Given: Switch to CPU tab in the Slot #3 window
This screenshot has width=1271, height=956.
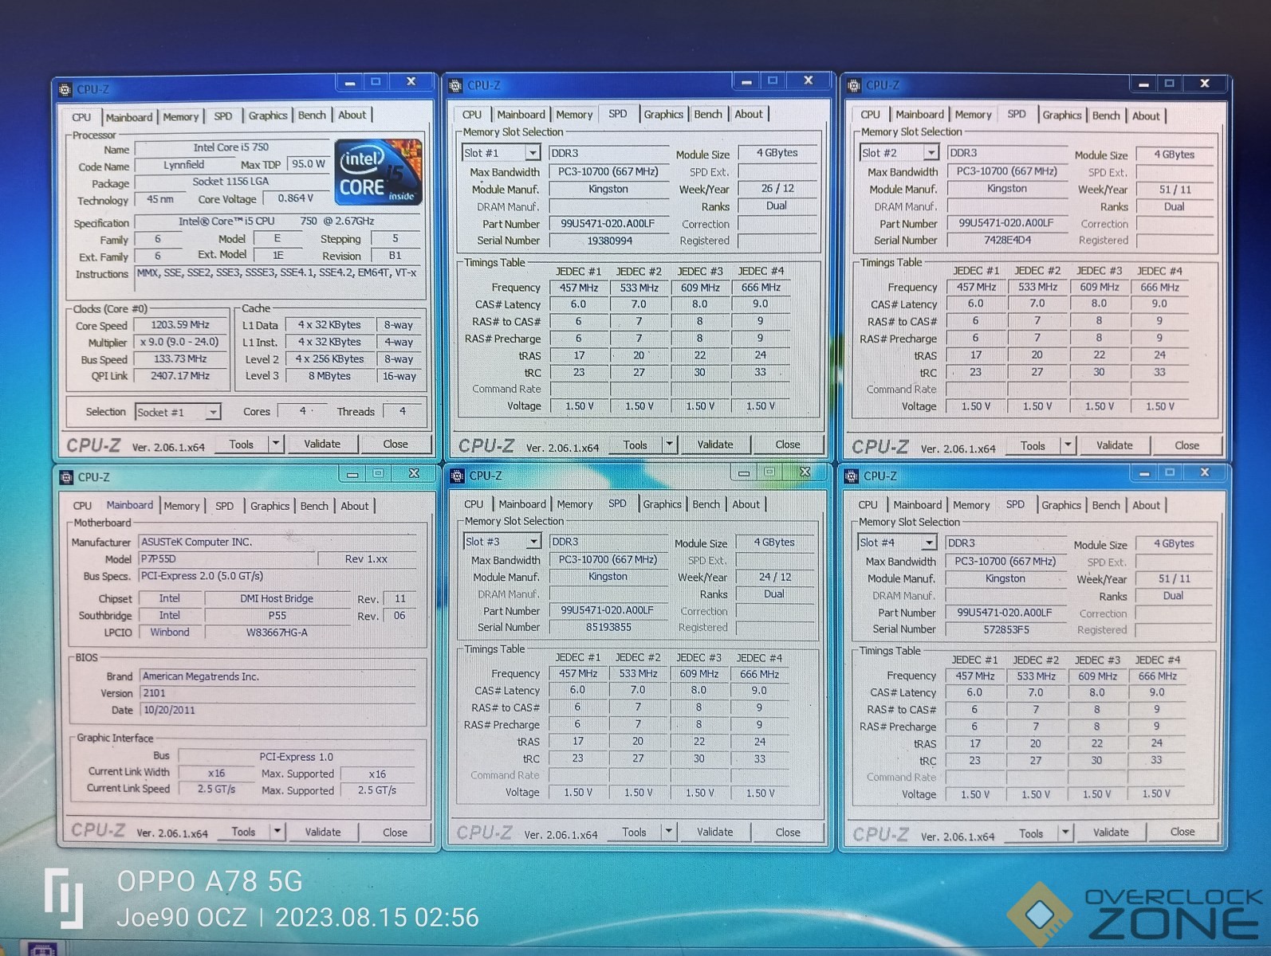Looking at the screenshot, I should [474, 504].
